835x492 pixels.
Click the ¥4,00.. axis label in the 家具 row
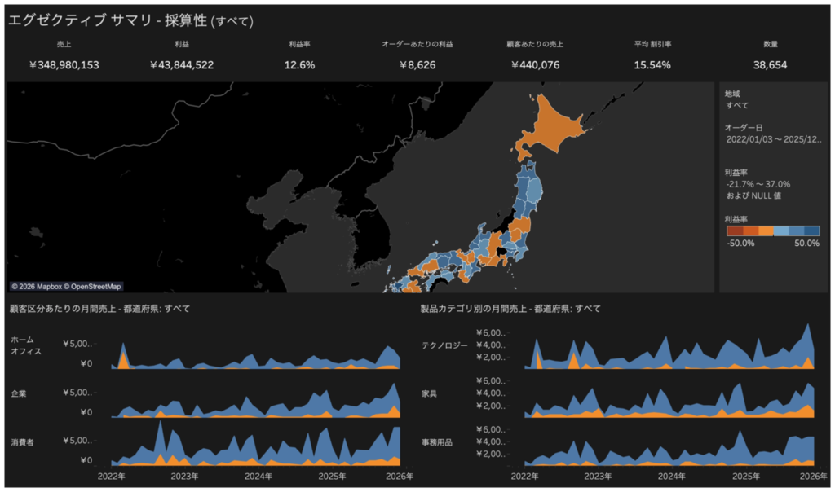(490, 393)
